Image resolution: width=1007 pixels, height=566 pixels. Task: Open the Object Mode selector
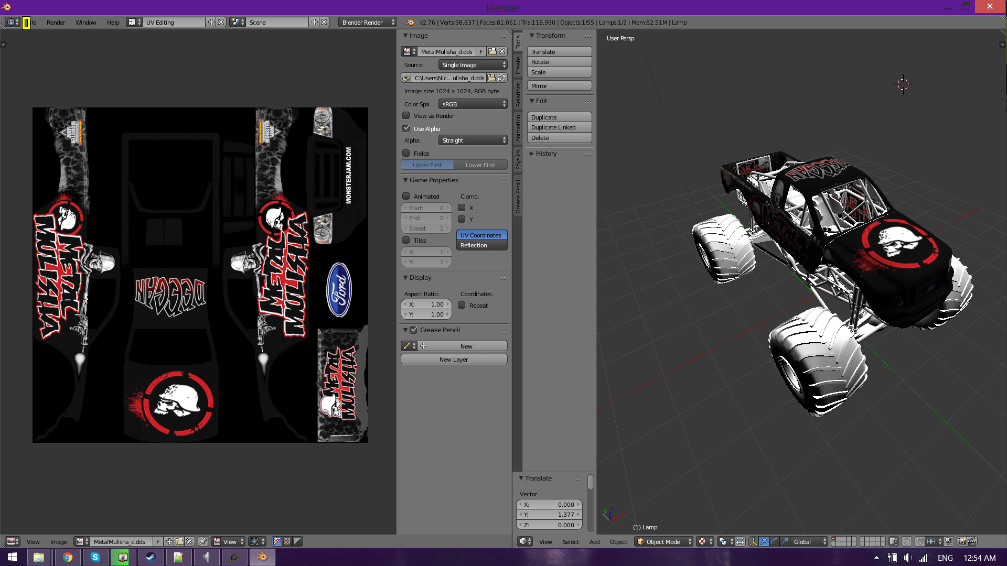(664, 541)
